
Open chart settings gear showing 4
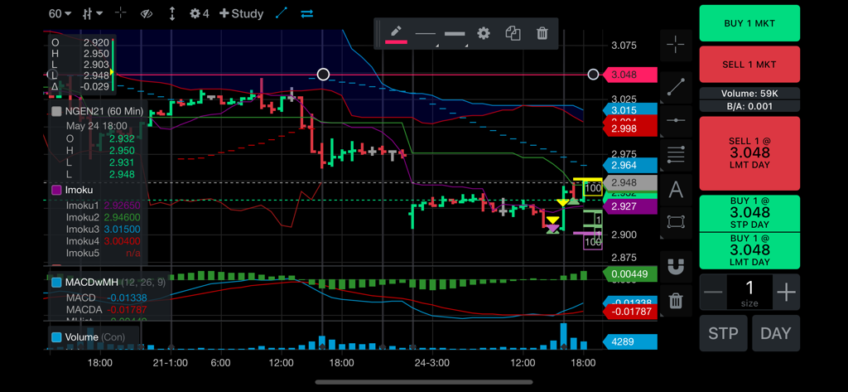pos(199,13)
